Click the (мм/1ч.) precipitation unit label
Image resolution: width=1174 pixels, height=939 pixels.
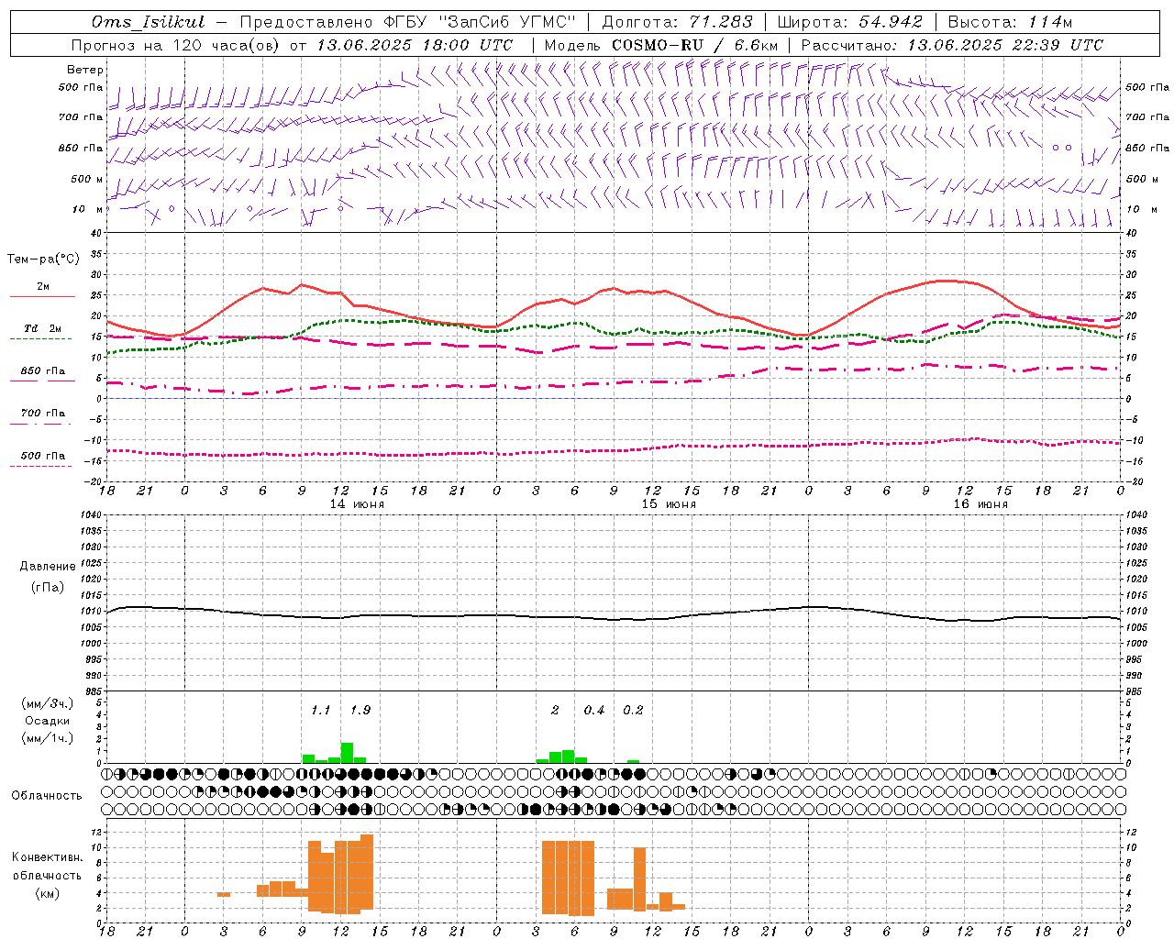point(48,738)
